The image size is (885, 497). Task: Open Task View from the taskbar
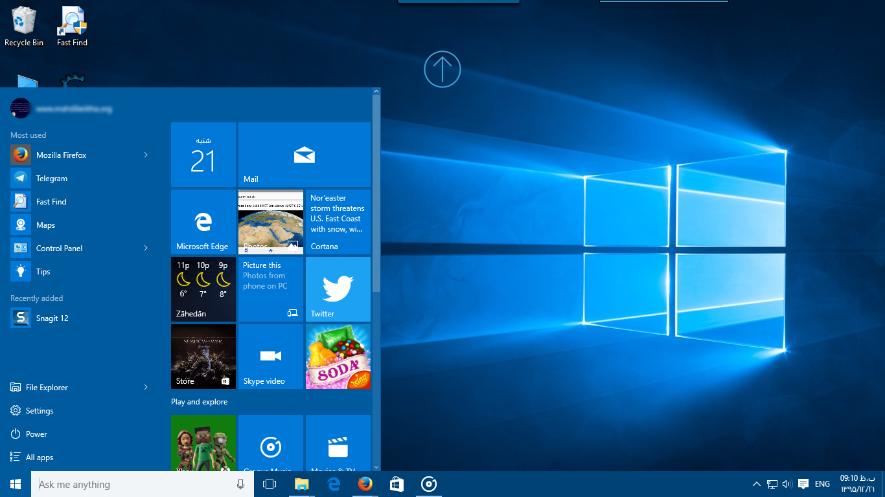coord(270,484)
